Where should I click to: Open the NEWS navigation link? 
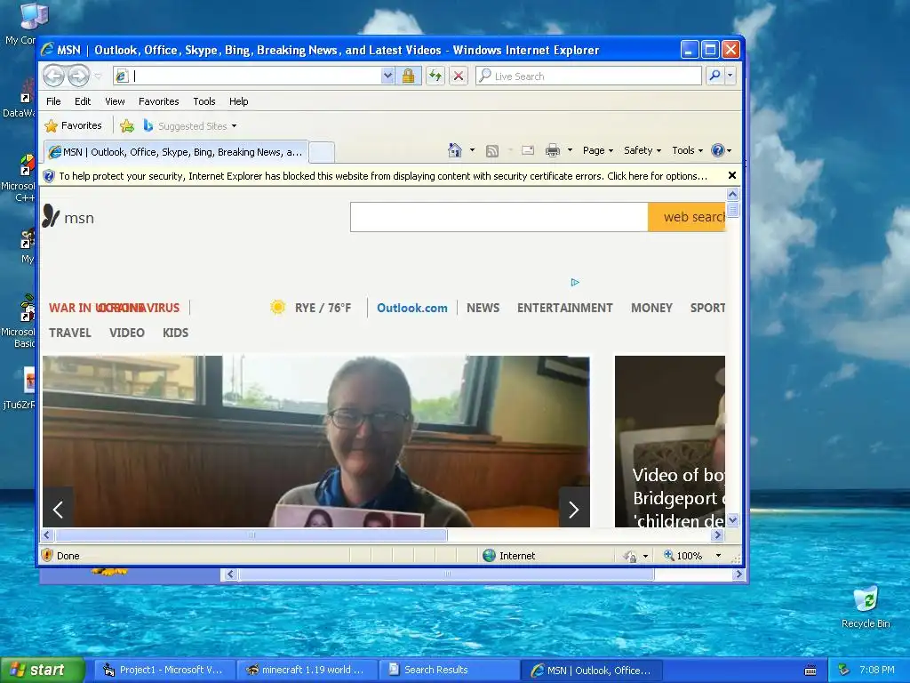pyautogui.click(x=483, y=308)
